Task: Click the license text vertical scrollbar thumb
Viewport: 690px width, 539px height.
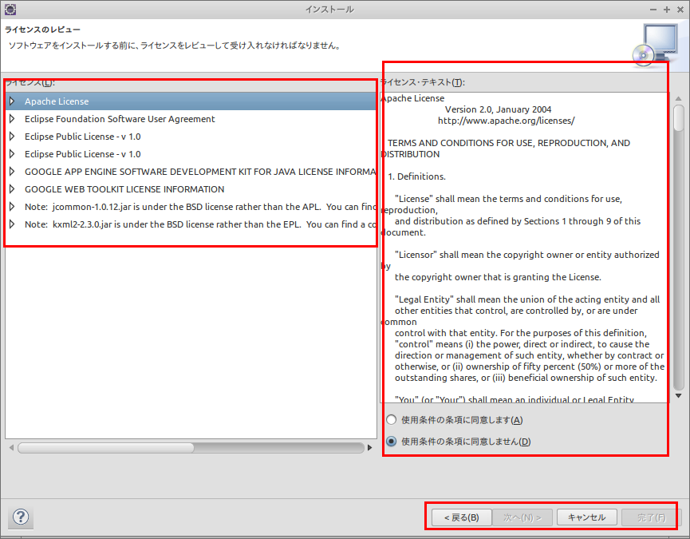Action: [x=679, y=117]
